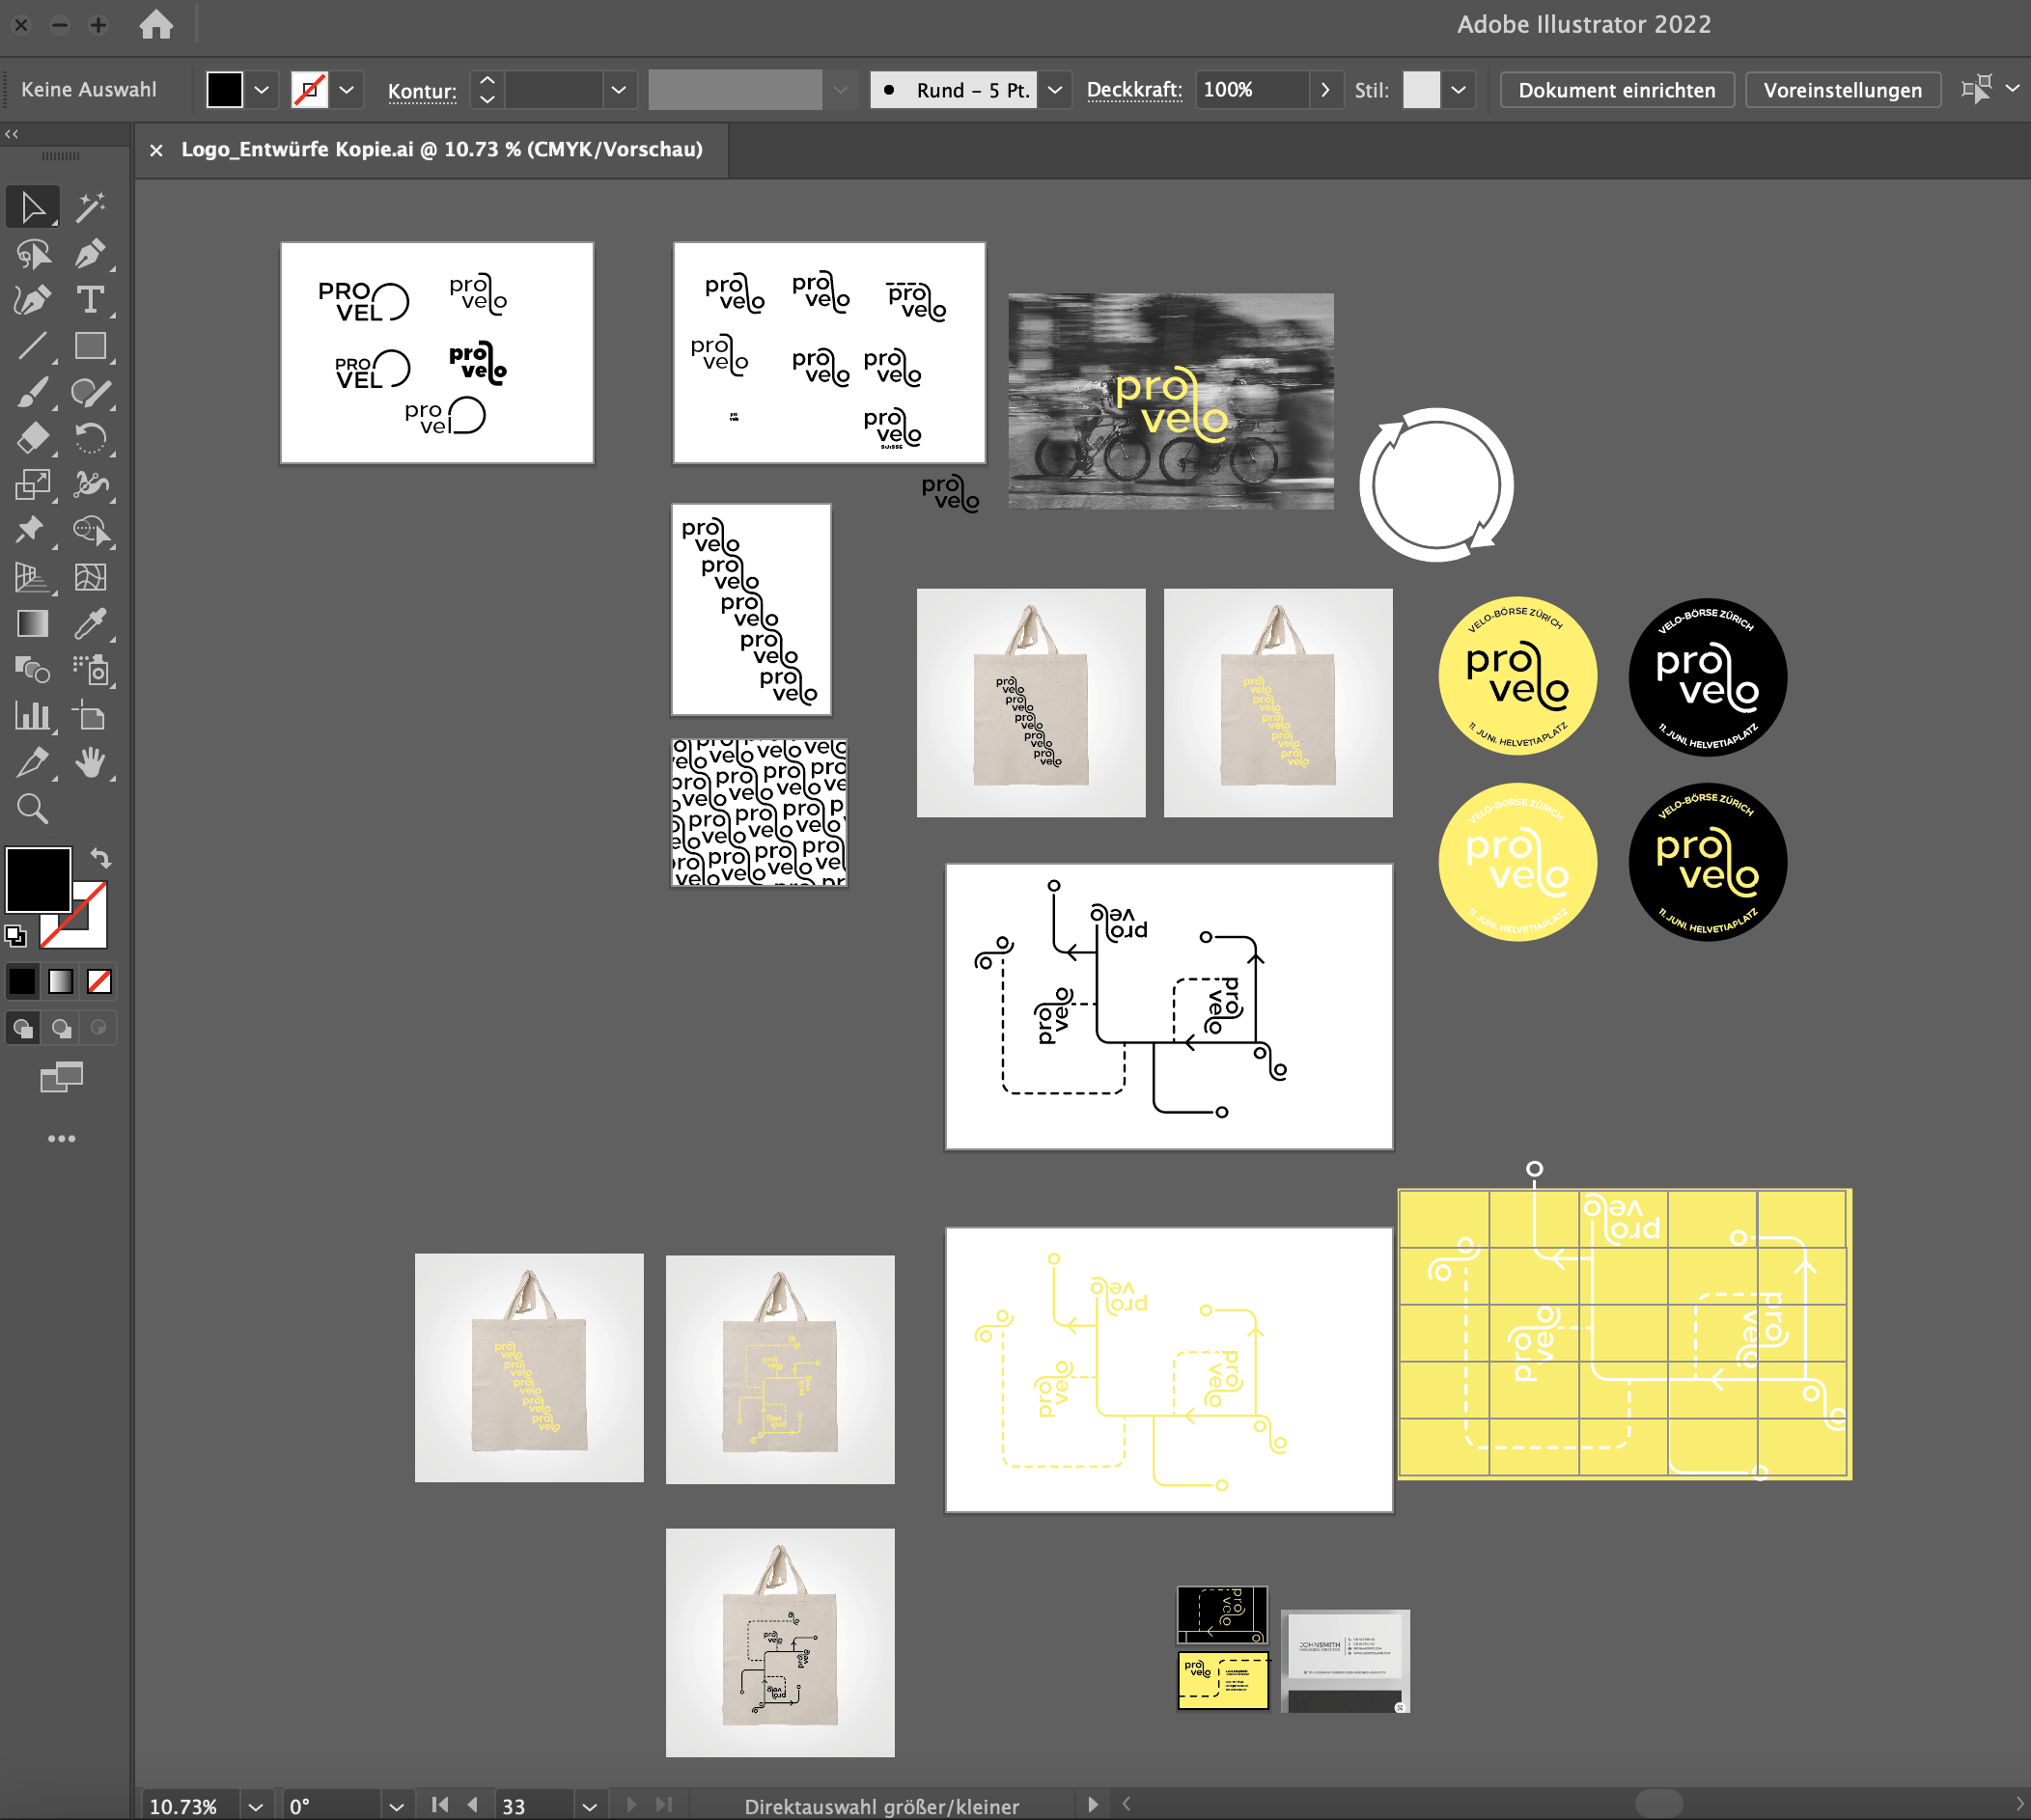Enable Draw Normal mode

23,1028
